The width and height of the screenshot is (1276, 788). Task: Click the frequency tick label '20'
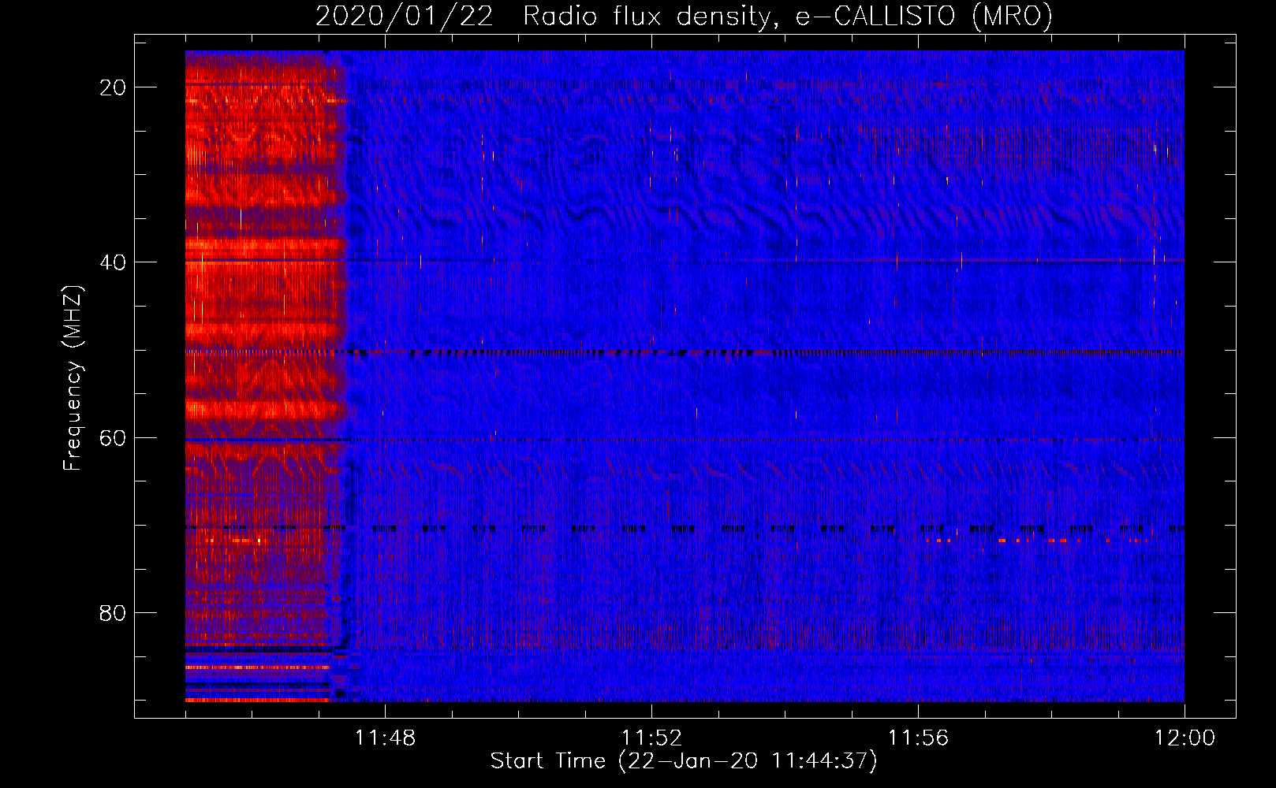point(113,87)
